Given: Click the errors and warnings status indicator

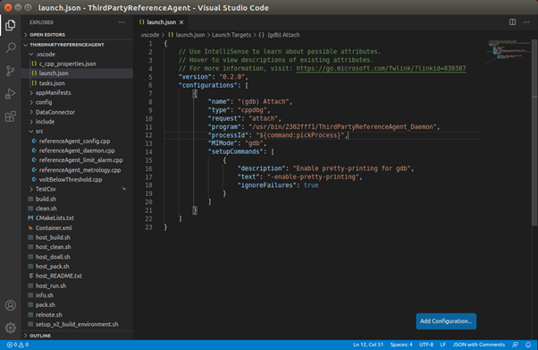Looking at the screenshot, I should tap(18, 345).
